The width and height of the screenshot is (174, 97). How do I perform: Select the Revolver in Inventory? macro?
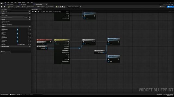(7, 25)
